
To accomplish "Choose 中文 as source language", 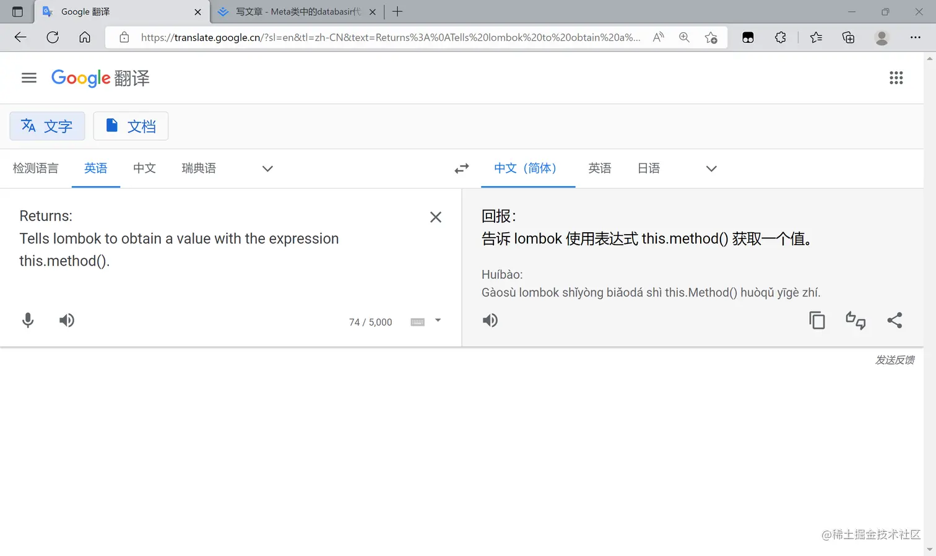I will (144, 168).
